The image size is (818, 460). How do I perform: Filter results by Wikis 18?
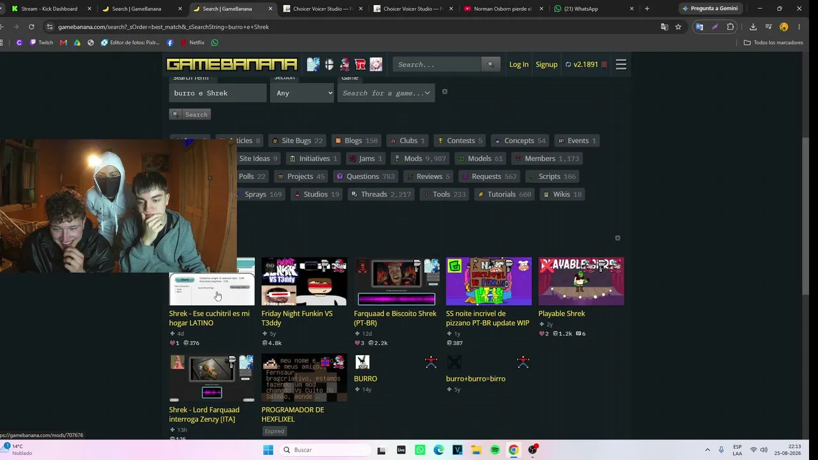[562, 194]
